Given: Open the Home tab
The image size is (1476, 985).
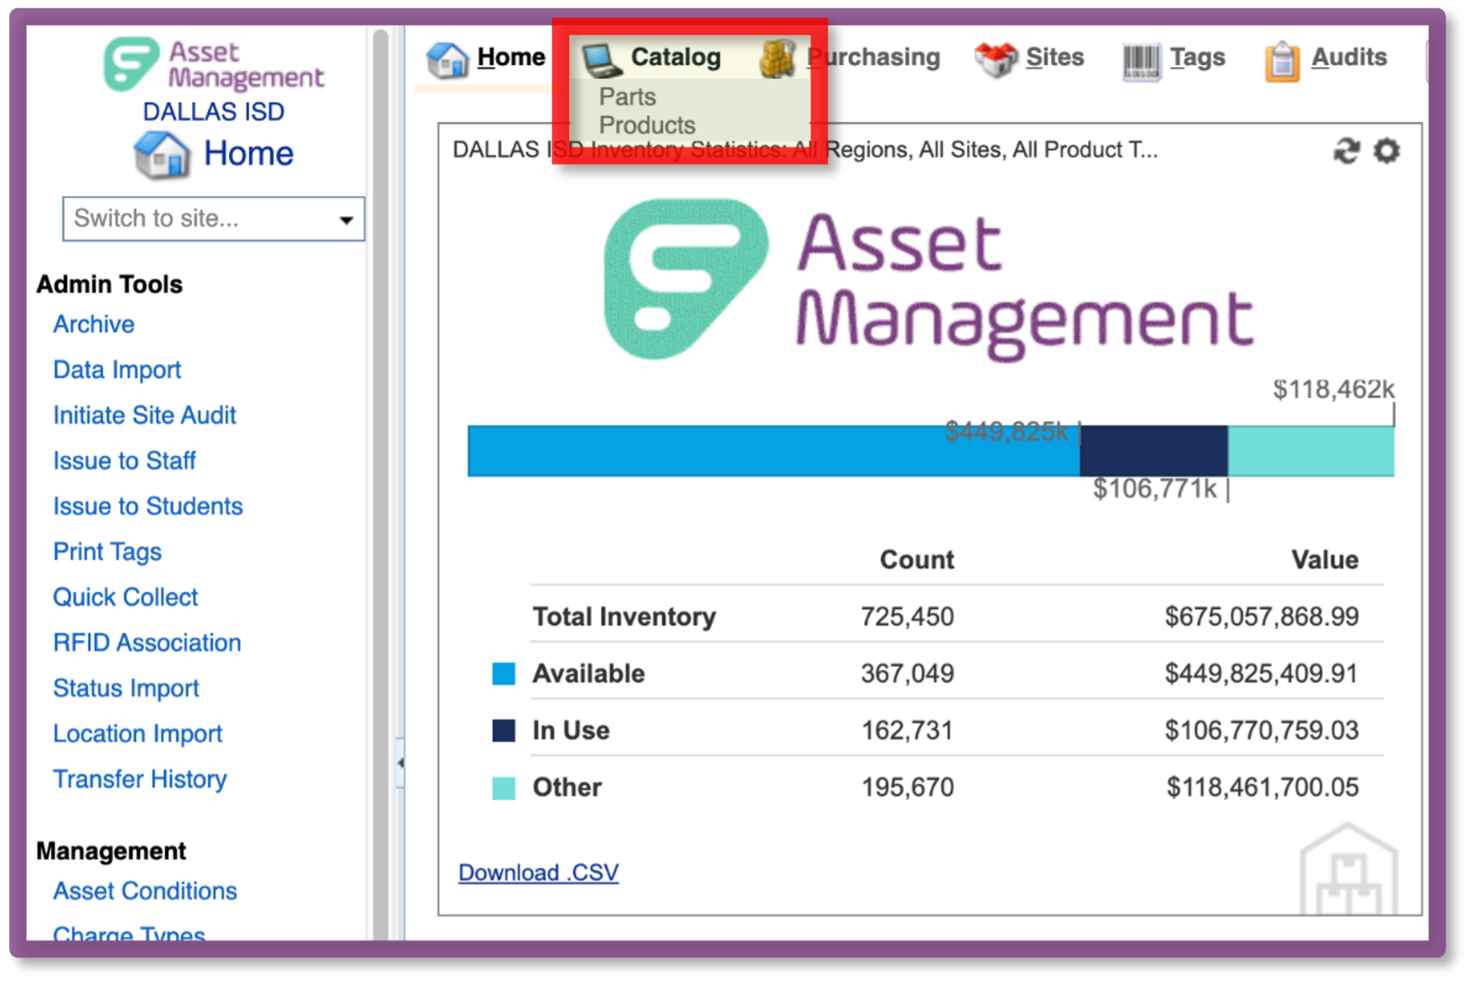Looking at the screenshot, I should point(511,57).
